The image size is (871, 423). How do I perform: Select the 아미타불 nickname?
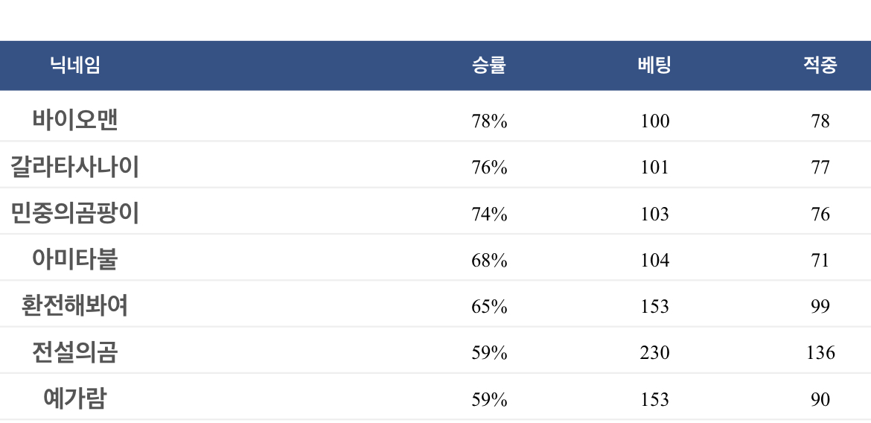pos(75,260)
